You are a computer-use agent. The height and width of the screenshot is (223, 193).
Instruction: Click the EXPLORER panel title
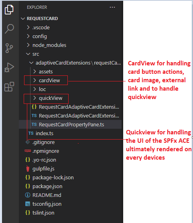[37, 7]
